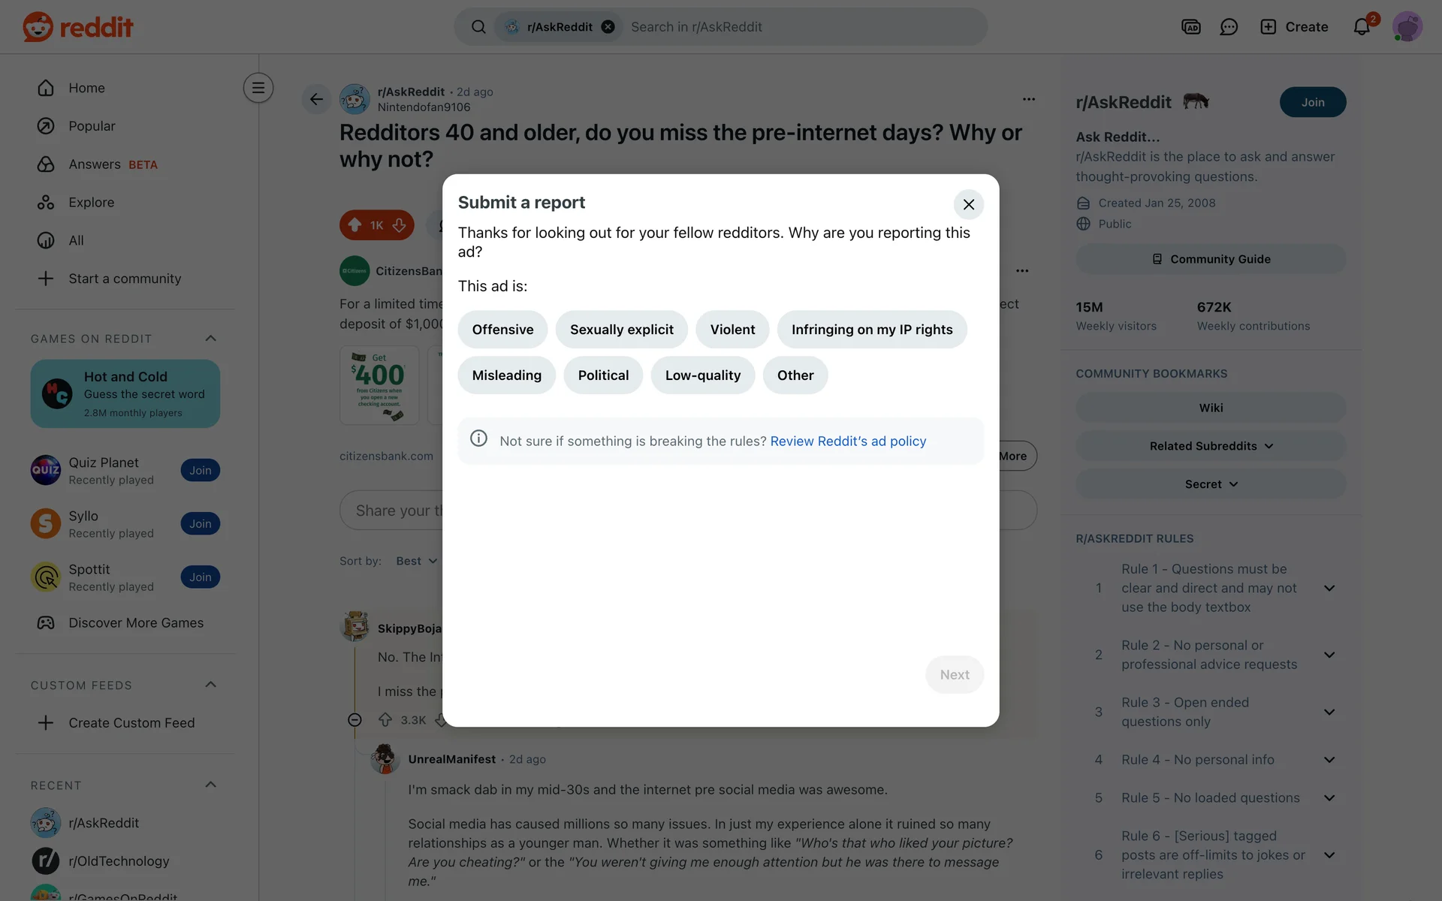Expand the Related Subreddits dropdown
This screenshot has height=901, width=1442.
pos(1211,446)
